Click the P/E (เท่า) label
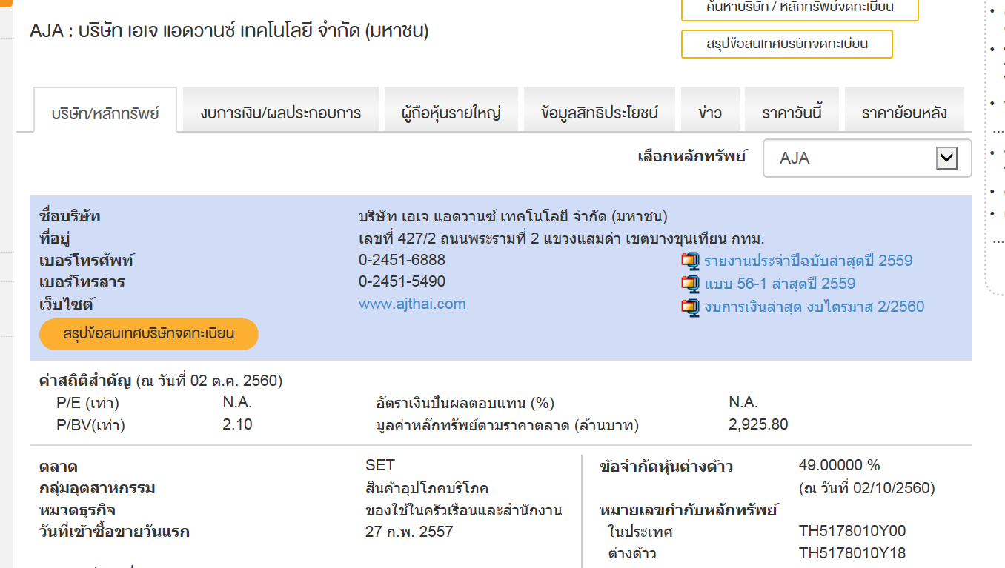This screenshot has height=568, width=1005. (x=87, y=404)
